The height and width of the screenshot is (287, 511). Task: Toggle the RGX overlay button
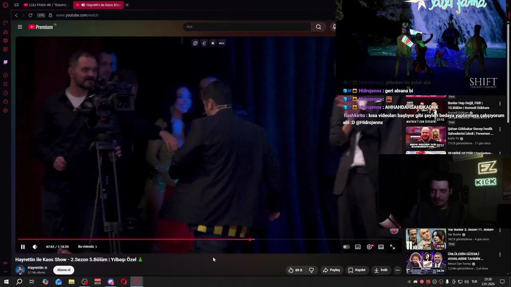222,43
